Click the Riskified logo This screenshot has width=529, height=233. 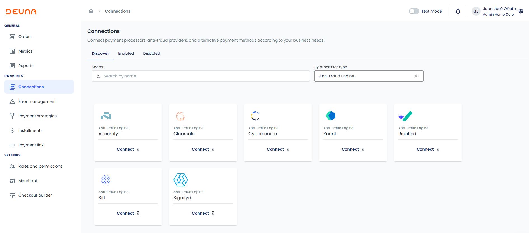coord(405,116)
